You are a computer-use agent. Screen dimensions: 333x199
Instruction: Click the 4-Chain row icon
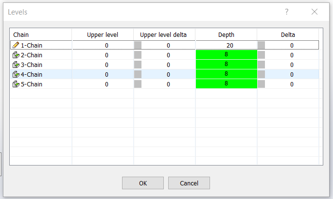coord(16,74)
